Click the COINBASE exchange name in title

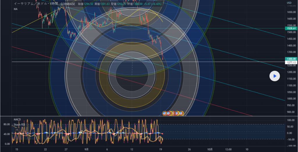[x=68, y=3]
